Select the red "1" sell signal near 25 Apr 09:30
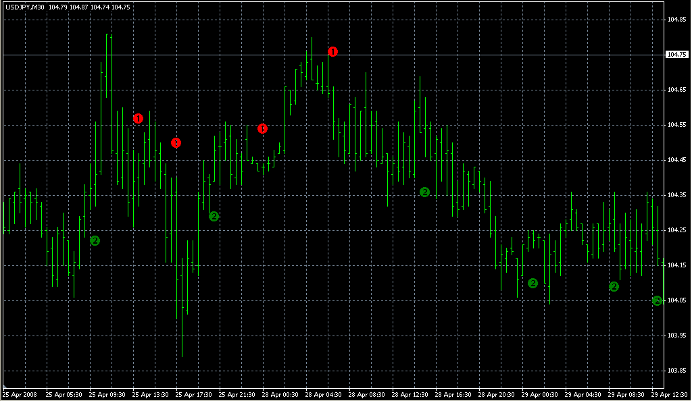The height and width of the screenshot is (401, 692). (139, 117)
